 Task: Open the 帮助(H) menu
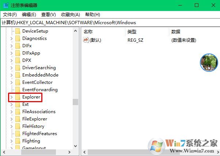coord(92,15)
